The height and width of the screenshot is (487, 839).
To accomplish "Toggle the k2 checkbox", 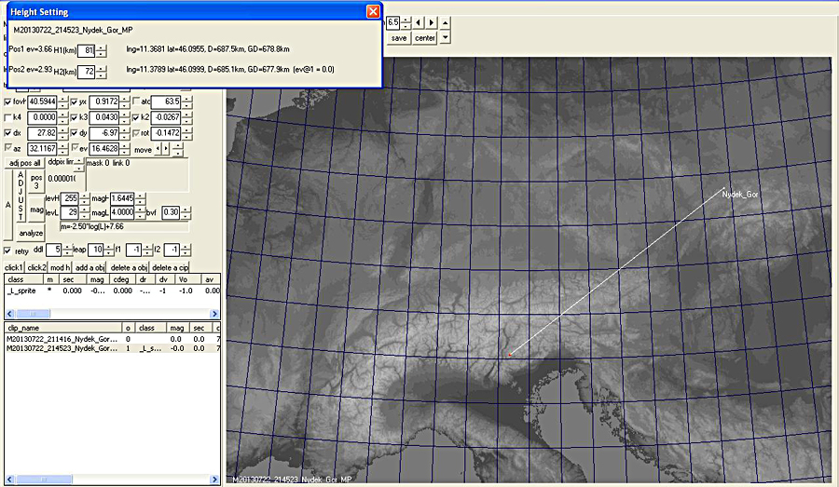I will pyautogui.click(x=136, y=117).
